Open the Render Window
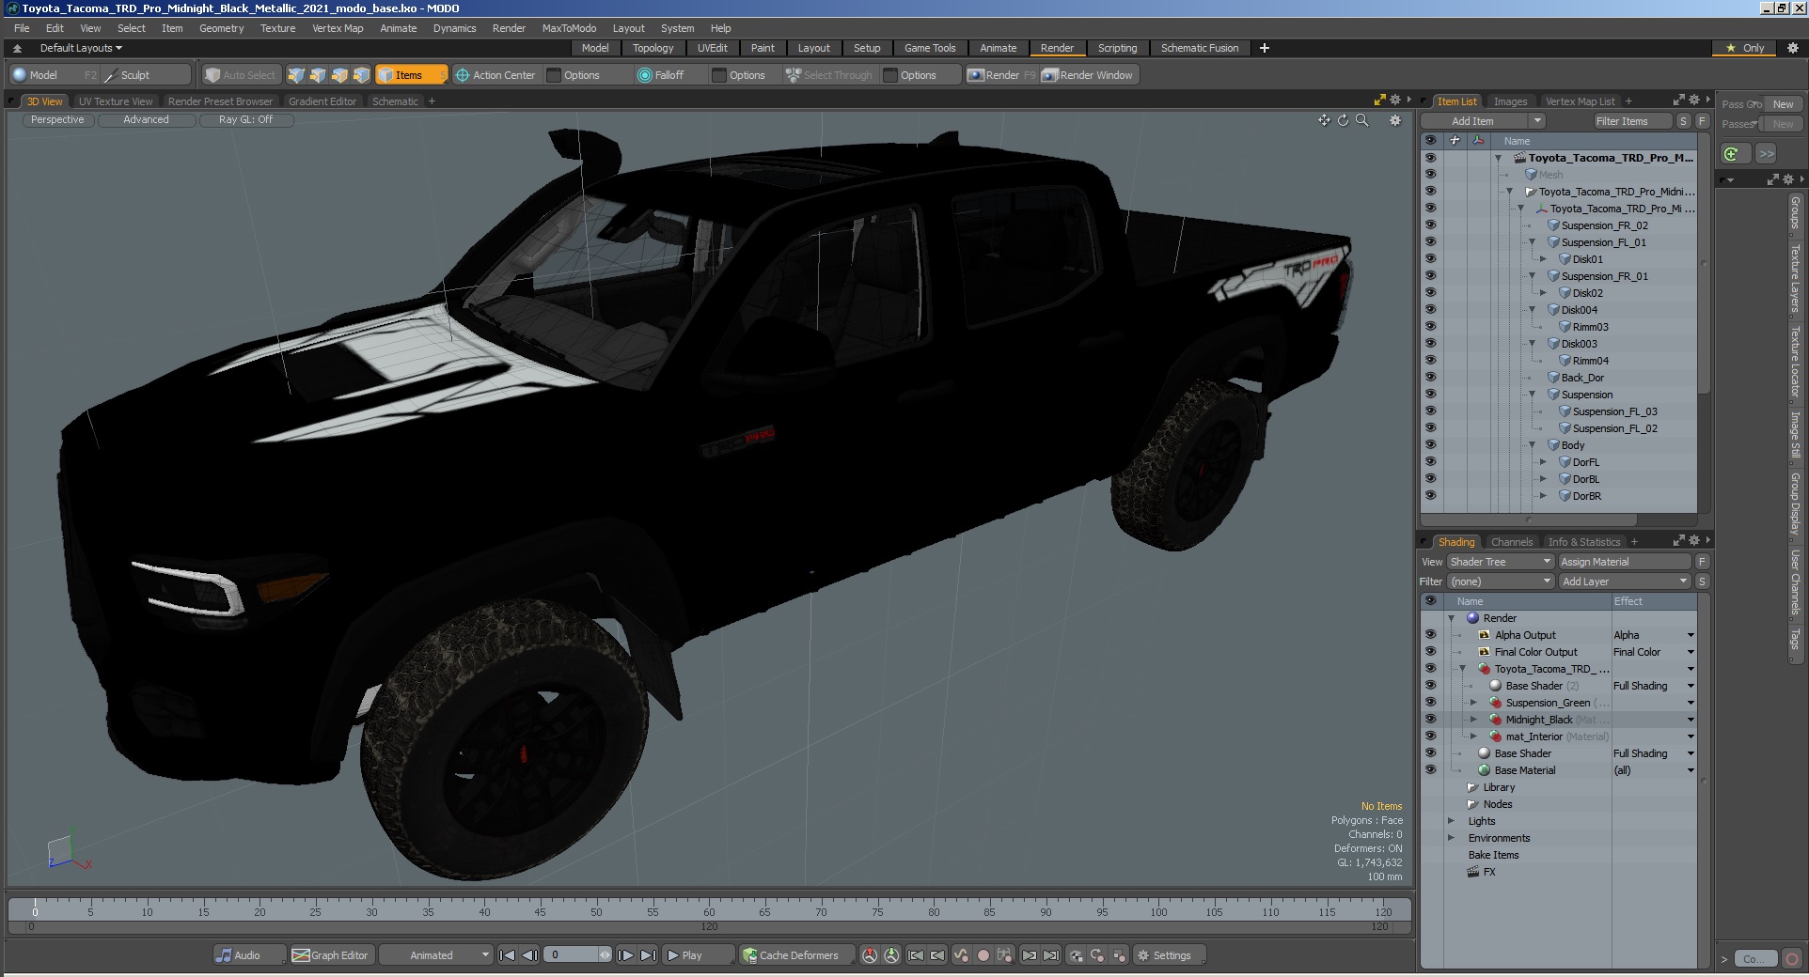The image size is (1809, 977). pos(1088,75)
